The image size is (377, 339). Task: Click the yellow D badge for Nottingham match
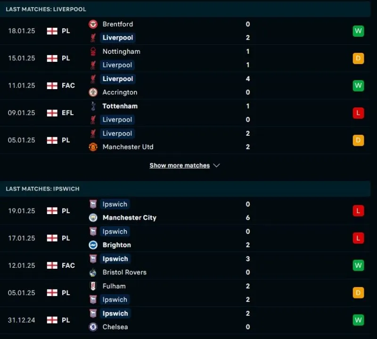358,58
